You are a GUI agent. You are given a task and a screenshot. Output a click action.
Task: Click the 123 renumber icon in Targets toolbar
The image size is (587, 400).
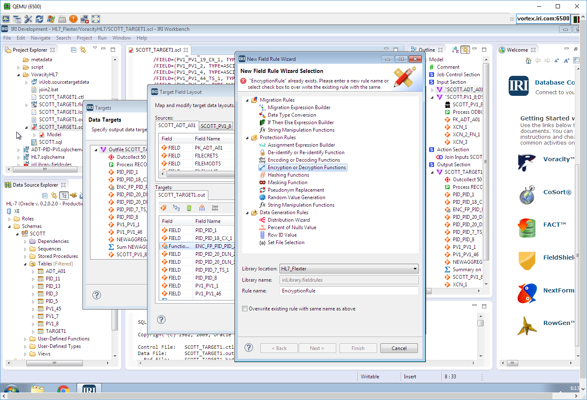click(x=176, y=207)
